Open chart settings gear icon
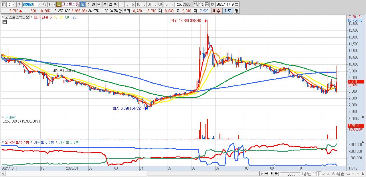 212,4
